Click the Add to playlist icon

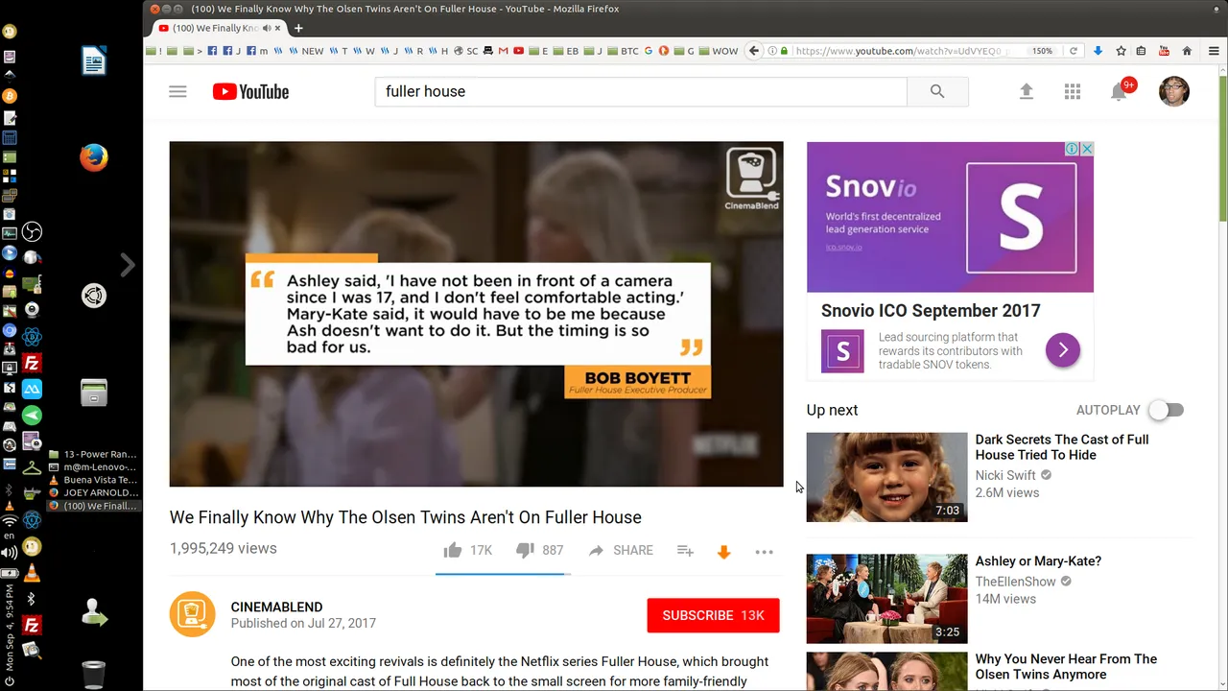[x=685, y=550]
